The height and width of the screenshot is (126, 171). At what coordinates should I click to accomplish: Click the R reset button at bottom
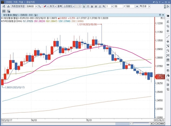pyautogui.click(x=158, y=124)
